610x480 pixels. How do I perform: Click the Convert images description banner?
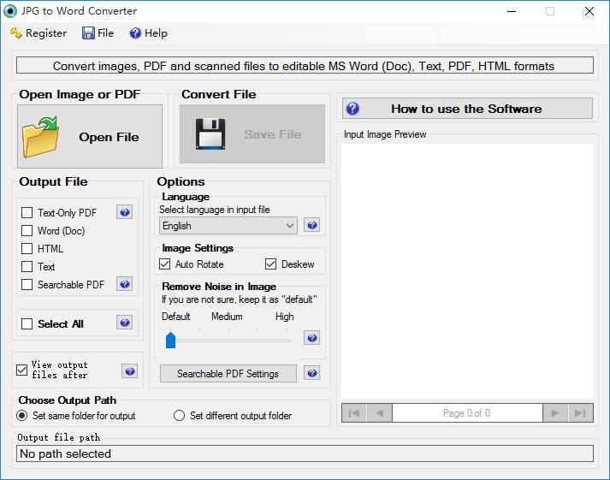[x=305, y=65]
